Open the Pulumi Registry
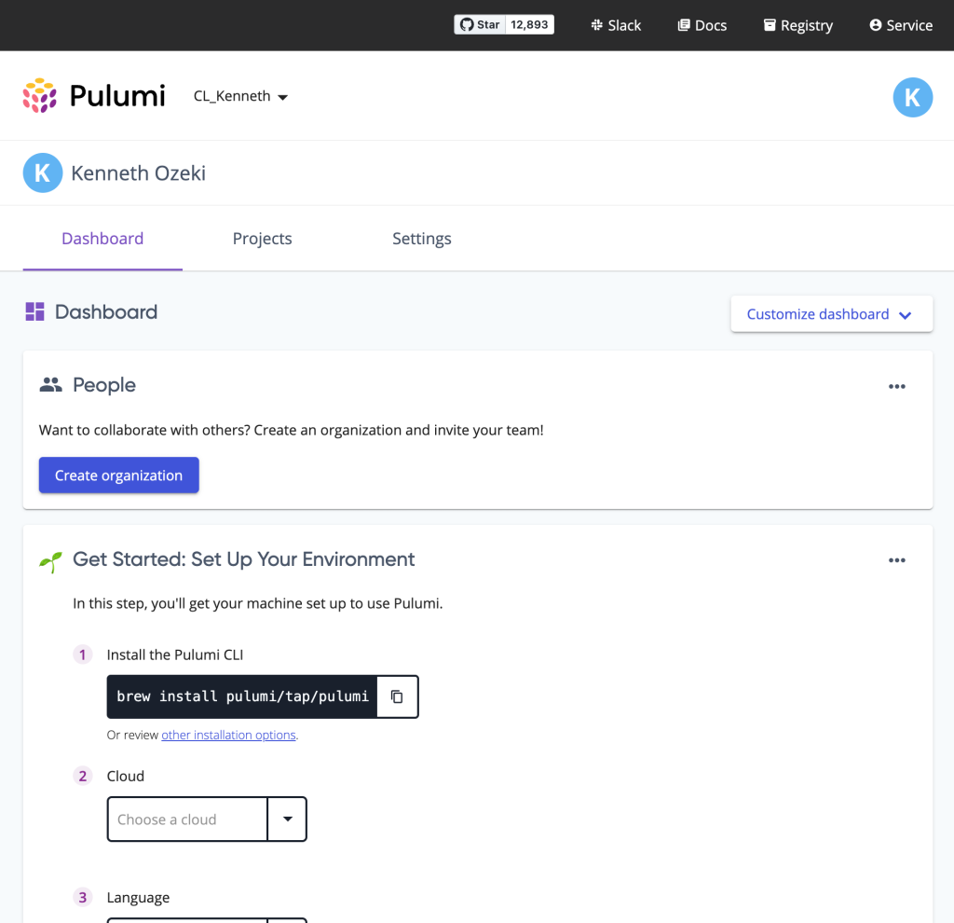The image size is (954, 923). click(797, 25)
